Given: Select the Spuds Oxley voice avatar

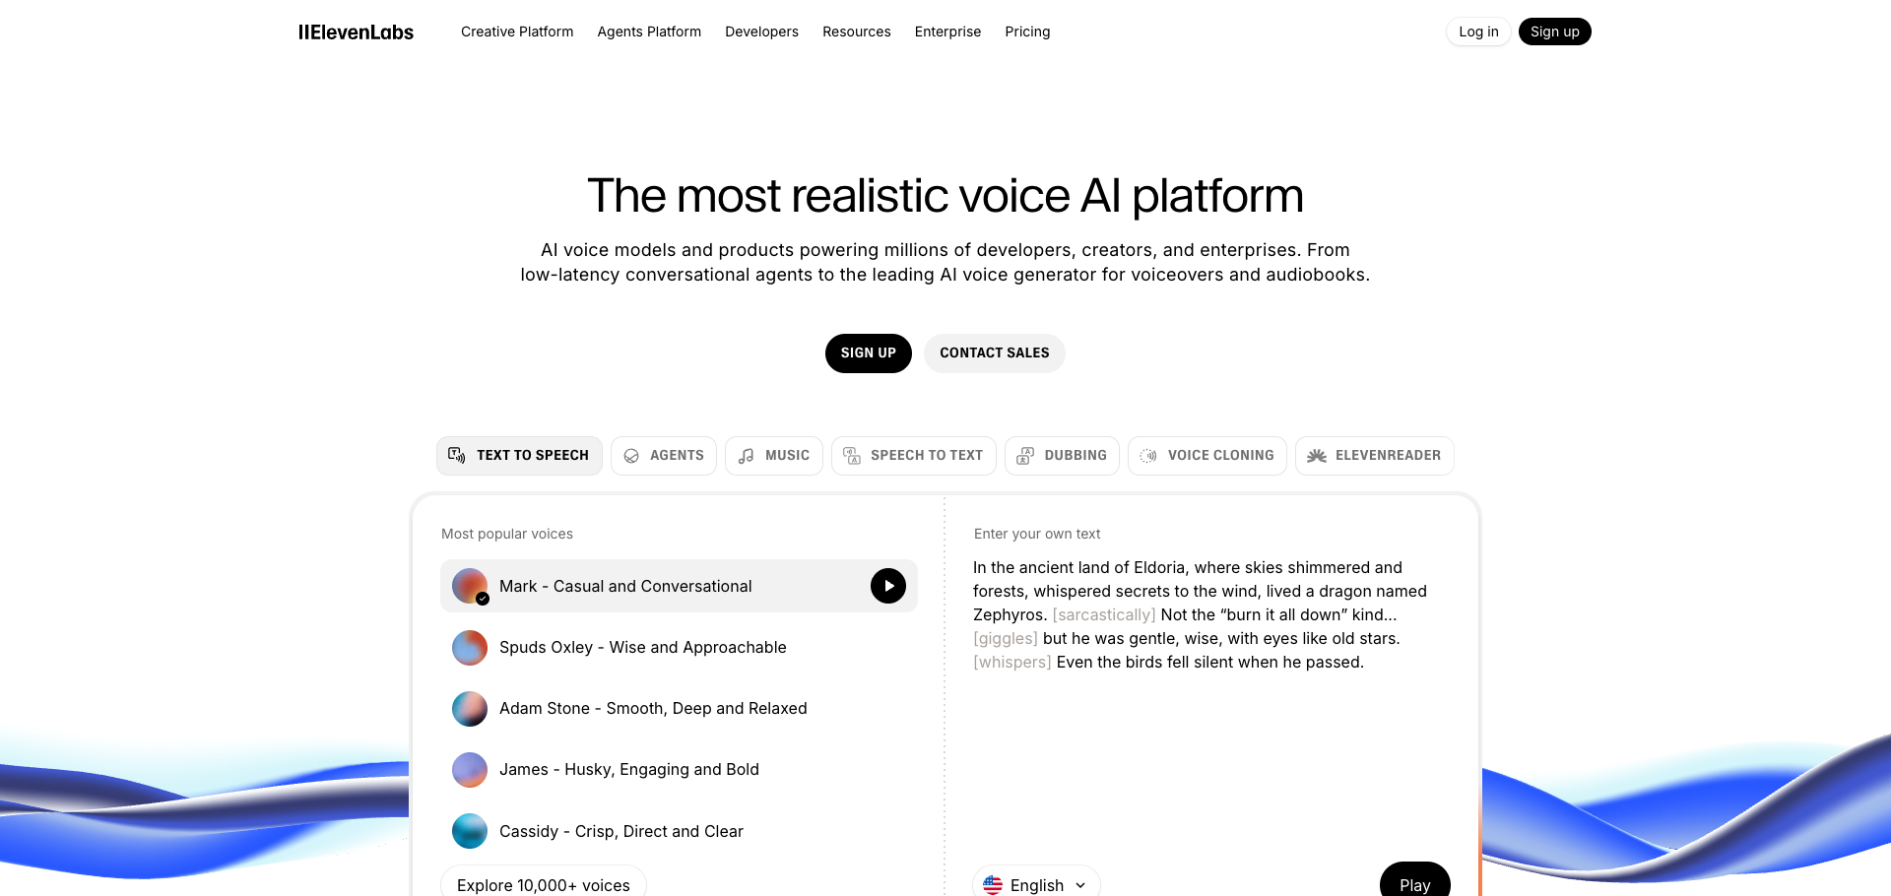Looking at the screenshot, I should click(x=469, y=647).
